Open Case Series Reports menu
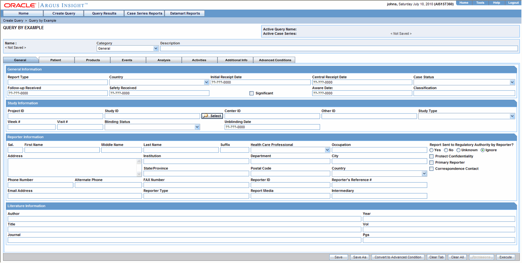Screen dimensions: 522x263 click(x=144, y=13)
